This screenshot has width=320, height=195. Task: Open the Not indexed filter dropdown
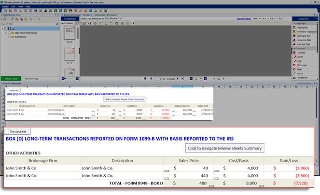click(x=77, y=23)
